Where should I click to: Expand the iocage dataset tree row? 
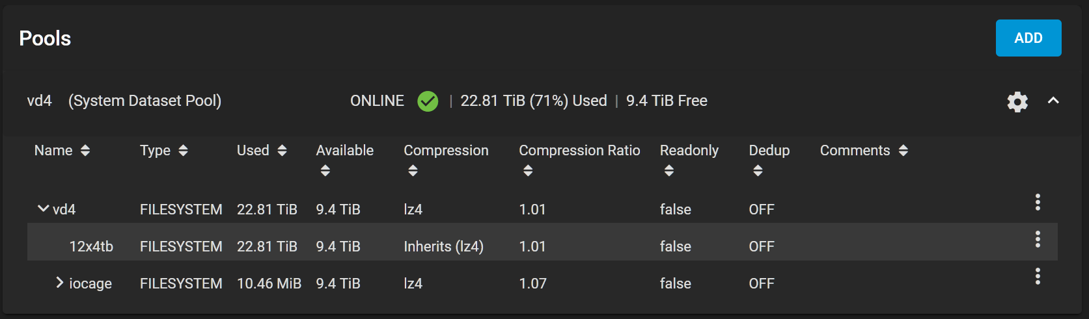60,282
